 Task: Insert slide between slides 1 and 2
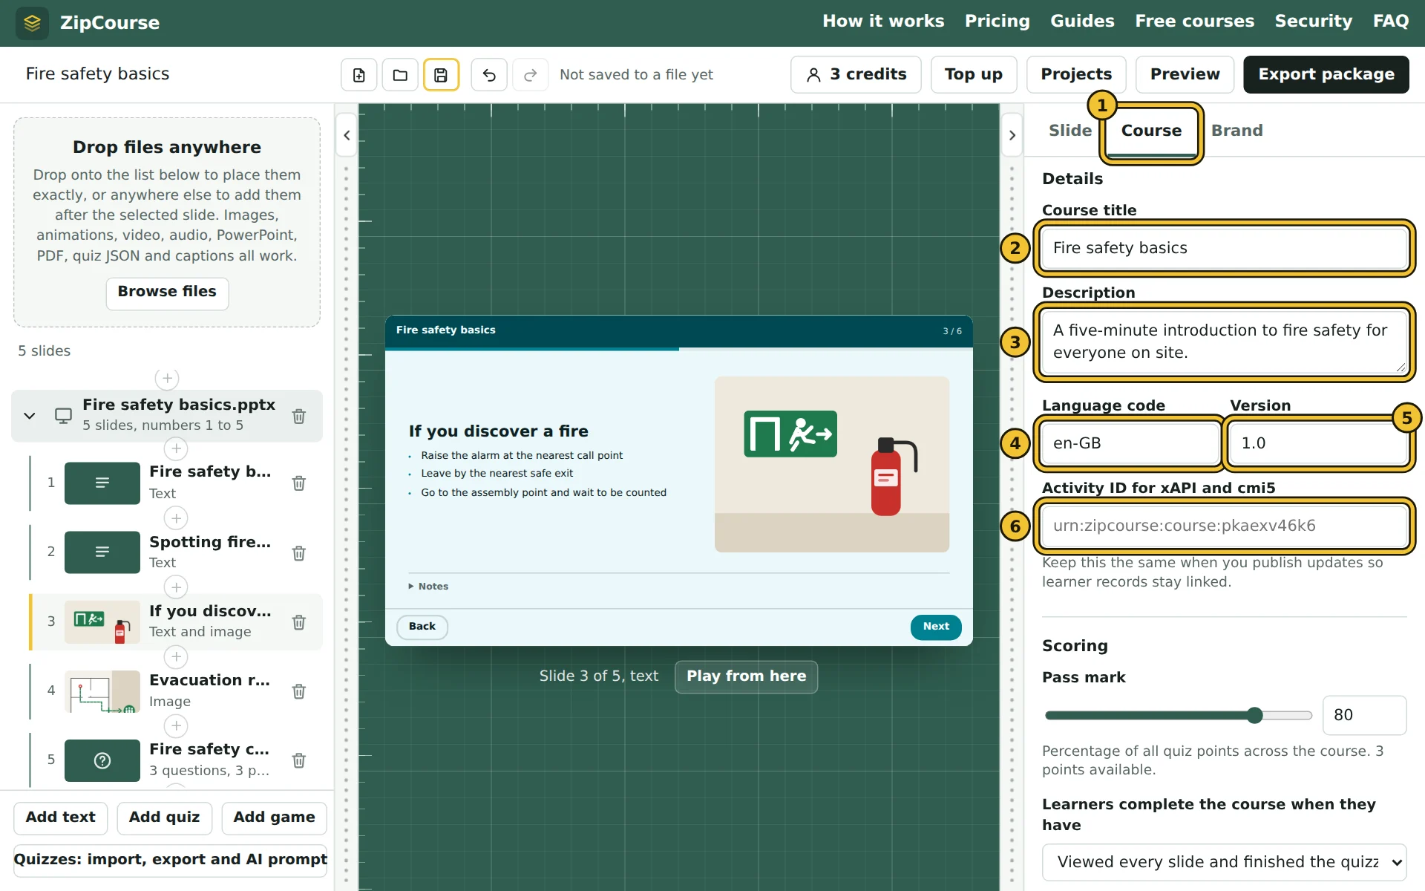(x=176, y=518)
